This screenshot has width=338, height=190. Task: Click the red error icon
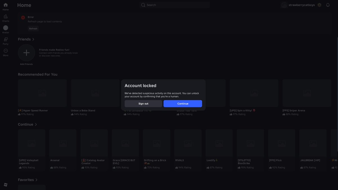click(x=23, y=17)
